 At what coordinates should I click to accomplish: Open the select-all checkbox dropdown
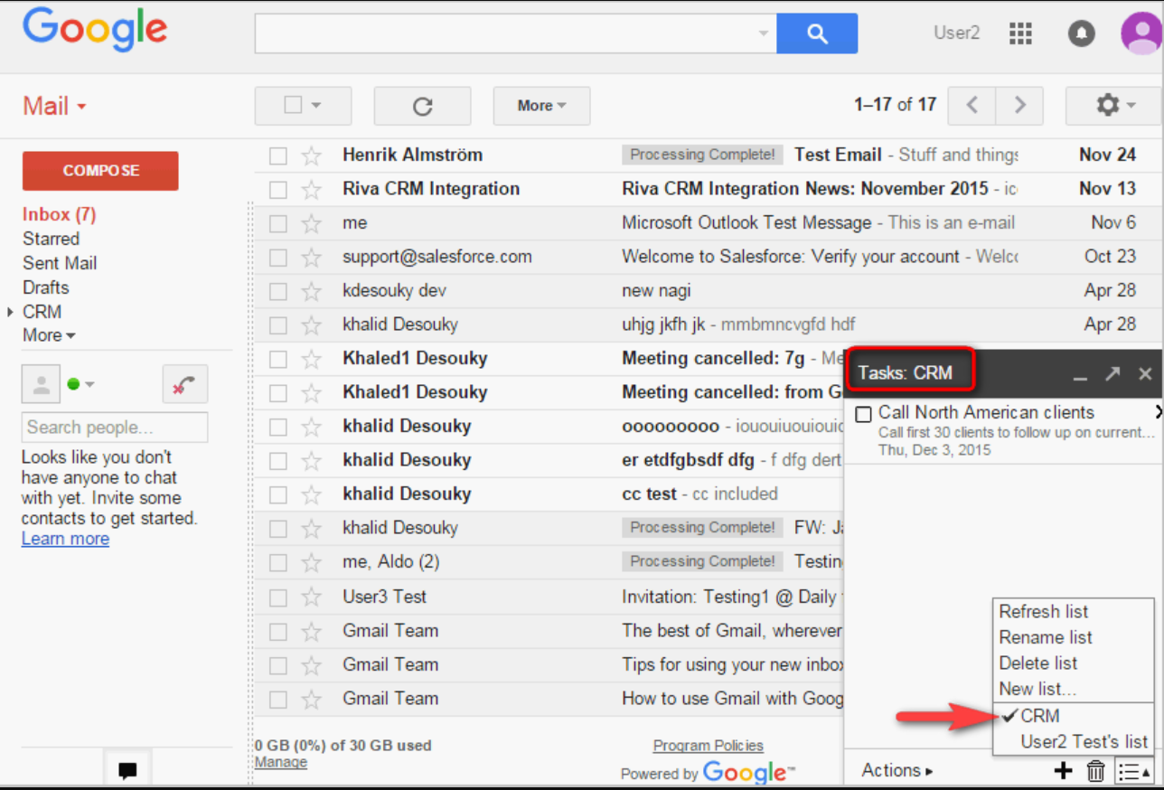point(303,106)
